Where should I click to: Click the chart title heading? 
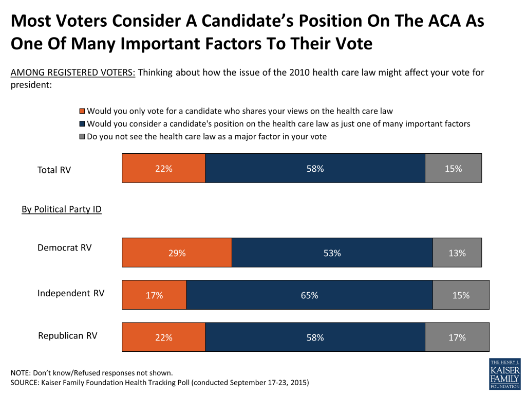click(x=247, y=32)
